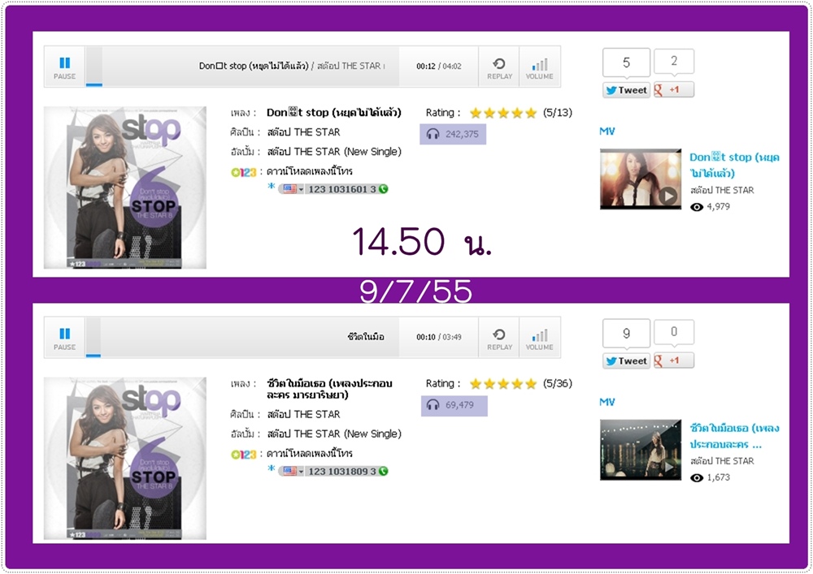The image size is (813, 574).
Task: Click the now-playing title in Don't stop player bar
Action: click(x=292, y=67)
